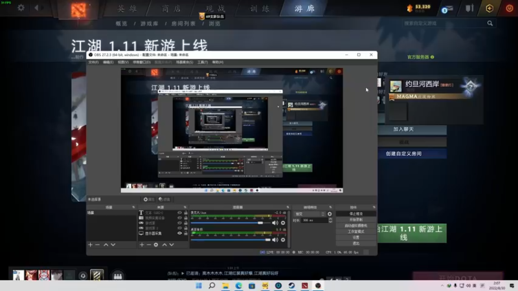Click the OBS 工作室模式 button
The image size is (518, 291).
tap(355, 232)
